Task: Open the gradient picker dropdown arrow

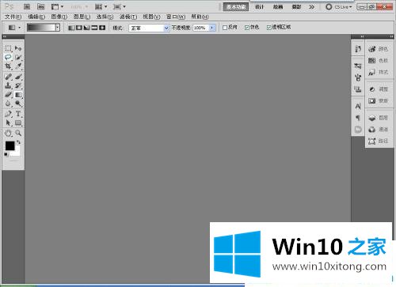Action: coord(57,28)
